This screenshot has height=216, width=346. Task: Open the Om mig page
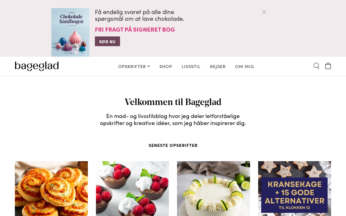(x=245, y=66)
